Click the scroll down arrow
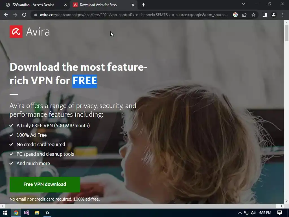 click(x=286, y=201)
